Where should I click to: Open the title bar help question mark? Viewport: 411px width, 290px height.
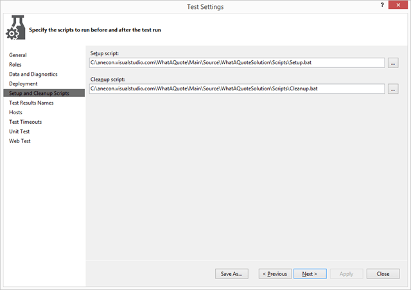(x=376, y=6)
